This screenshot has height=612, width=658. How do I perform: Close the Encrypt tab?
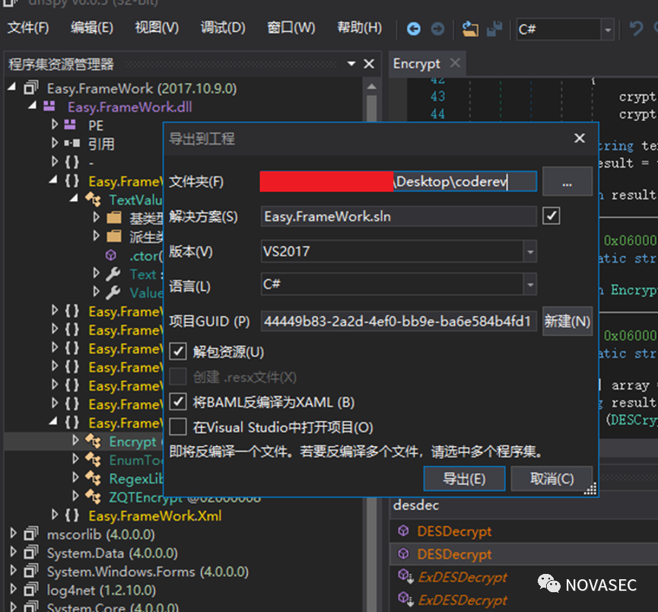455,63
